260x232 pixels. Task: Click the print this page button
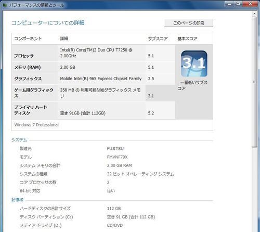(189, 23)
